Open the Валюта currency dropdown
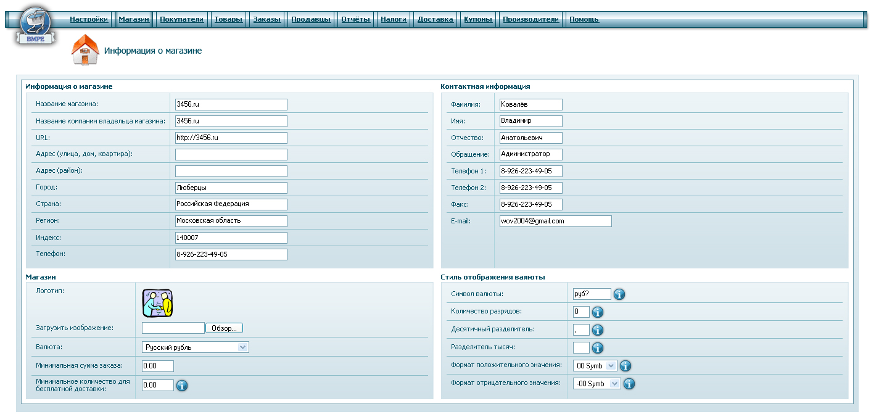 195,347
